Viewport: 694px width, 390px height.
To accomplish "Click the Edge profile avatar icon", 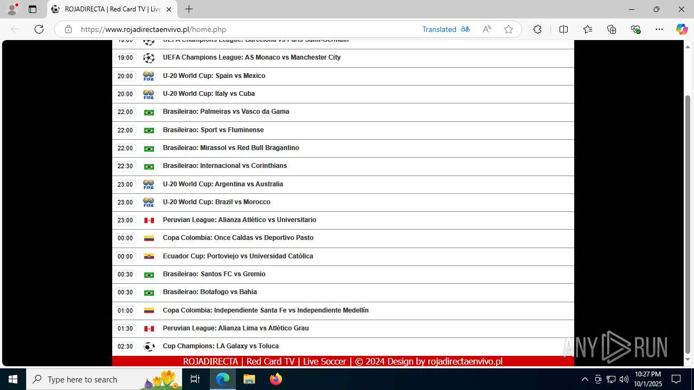I will [x=12, y=9].
